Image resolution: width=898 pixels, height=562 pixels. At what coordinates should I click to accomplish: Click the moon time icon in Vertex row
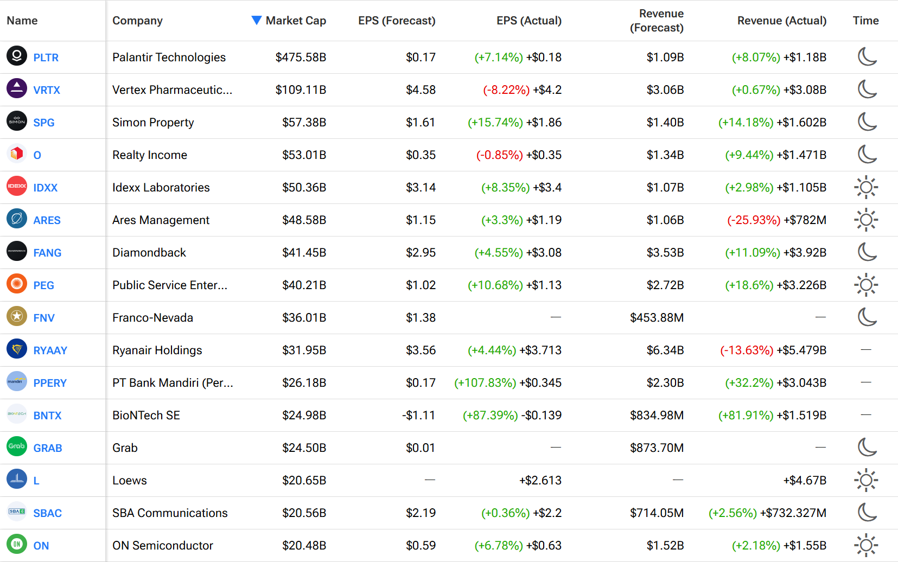[x=867, y=89]
